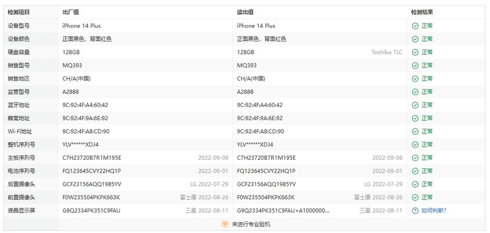Image resolution: width=490 pixels, height=233 pixels.
Task: Click the Toshiba TLC label
Action: pyautogui.click(x=387, y=52)
